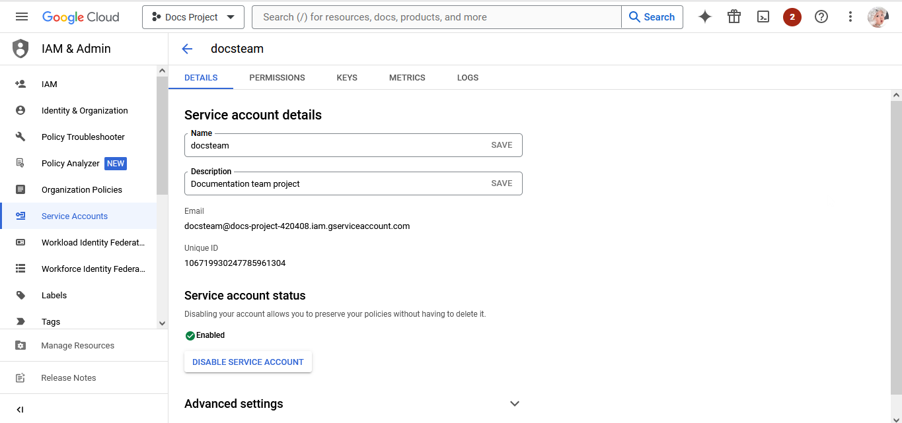
Task: Open the main navigation hamburger menu
Action: point(22,17)
